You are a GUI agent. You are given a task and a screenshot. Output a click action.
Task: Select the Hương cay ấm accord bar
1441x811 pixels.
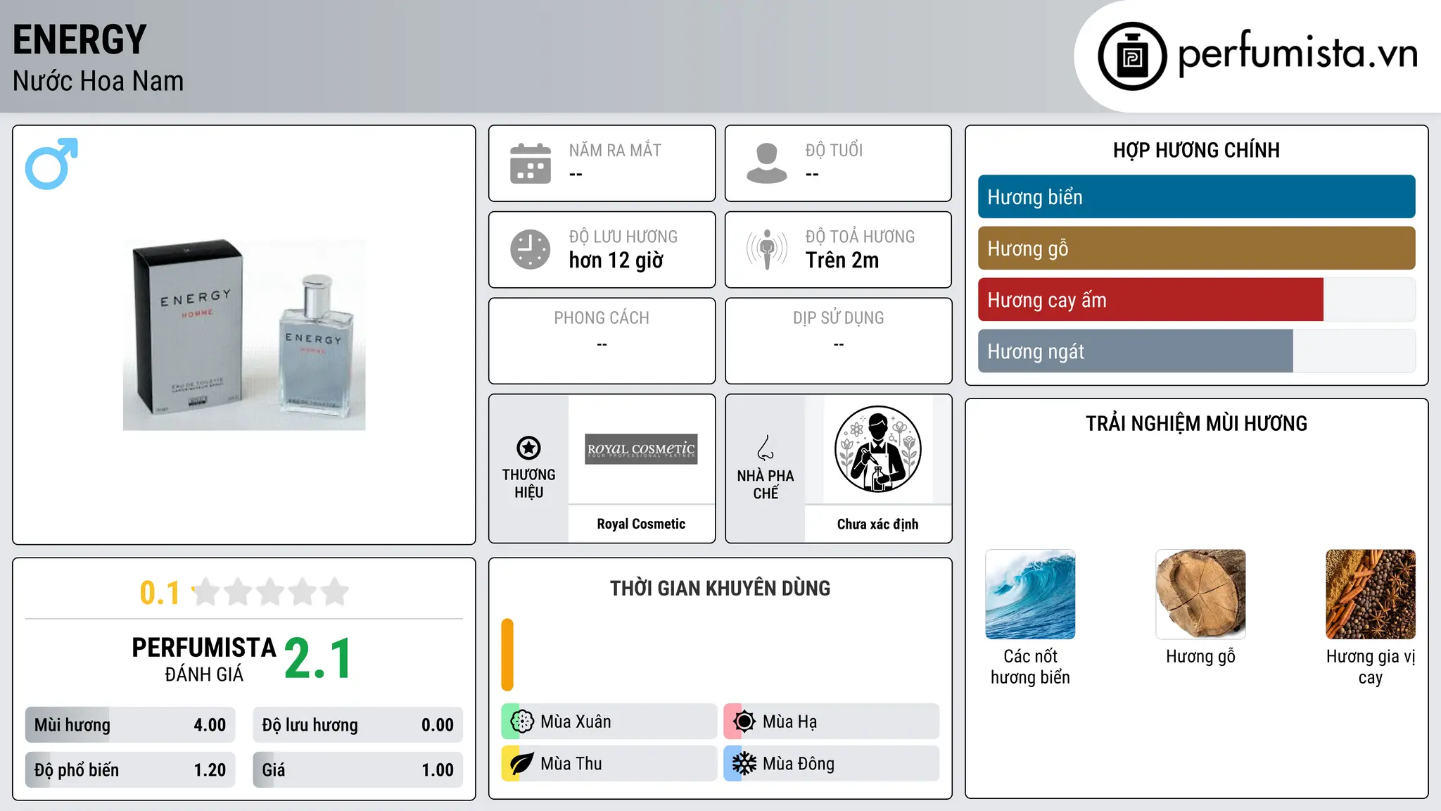[x=1196, y=300]
